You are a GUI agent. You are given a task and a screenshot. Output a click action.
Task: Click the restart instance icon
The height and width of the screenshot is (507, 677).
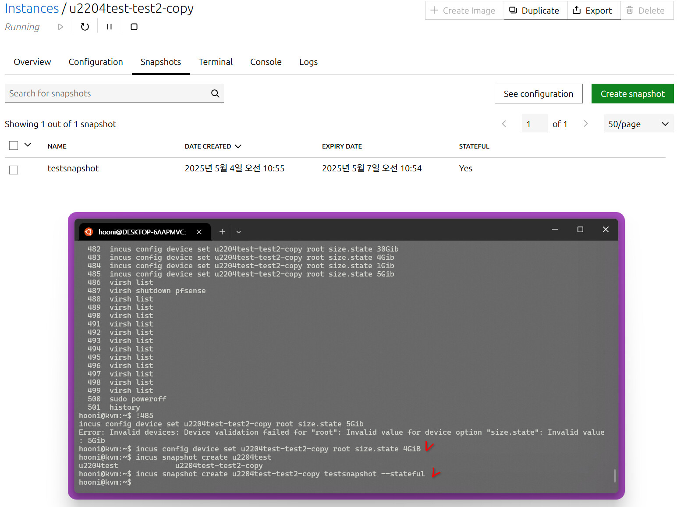(85, 27)
